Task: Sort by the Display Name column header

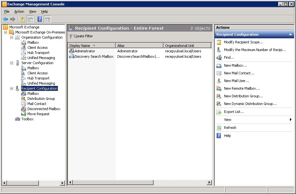Action: click(91, 45)
